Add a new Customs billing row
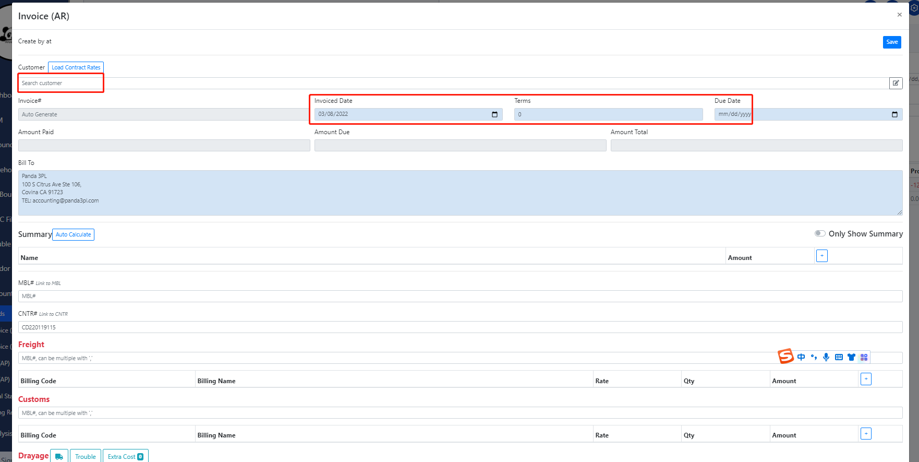Screen dimensions: 919x462 [x=866, y=434]
